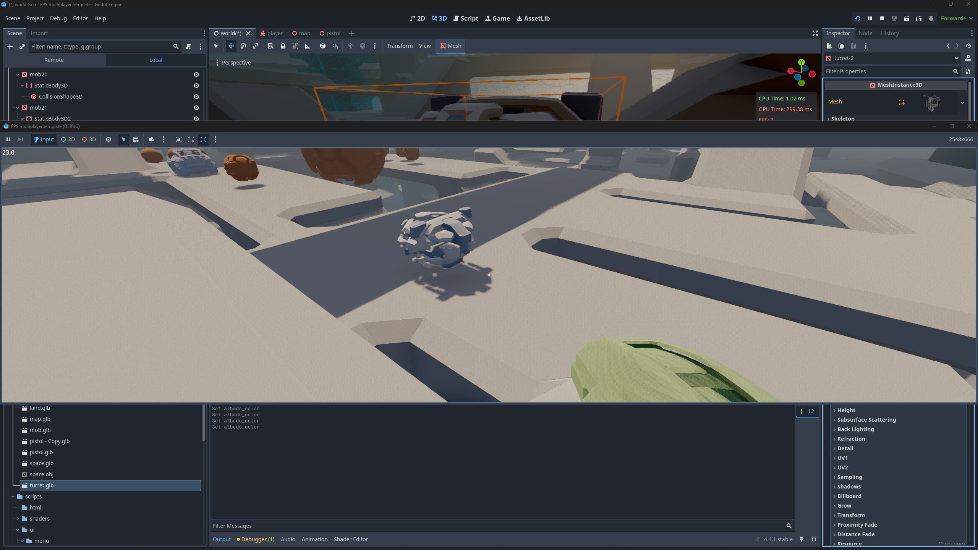The height and width of the screenshot is (550, 978).
Task: Toggle selection visibility eye in game toolbar
Action: coord(108,139)
